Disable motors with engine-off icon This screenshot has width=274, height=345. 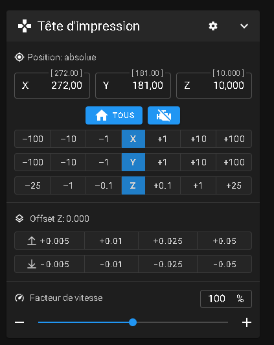(164, 115)
